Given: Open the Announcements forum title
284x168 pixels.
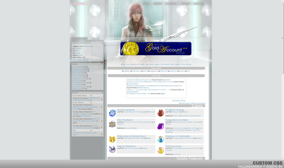Looking at the screenshot, I should 126,110.
